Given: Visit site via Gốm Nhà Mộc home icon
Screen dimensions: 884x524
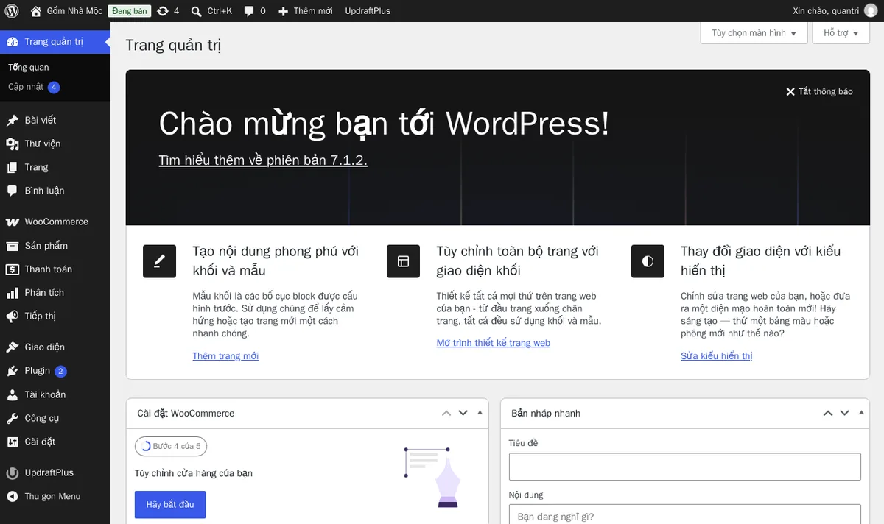Looking at the screenshot, I should pos(36,11).
